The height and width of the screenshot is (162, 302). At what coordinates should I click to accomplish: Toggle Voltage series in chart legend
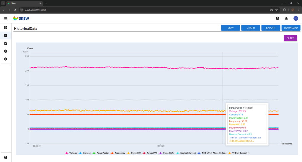click(71, 153)
